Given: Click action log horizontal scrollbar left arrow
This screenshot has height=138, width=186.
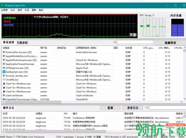Looking at the screenshot, I should (3, 131).
